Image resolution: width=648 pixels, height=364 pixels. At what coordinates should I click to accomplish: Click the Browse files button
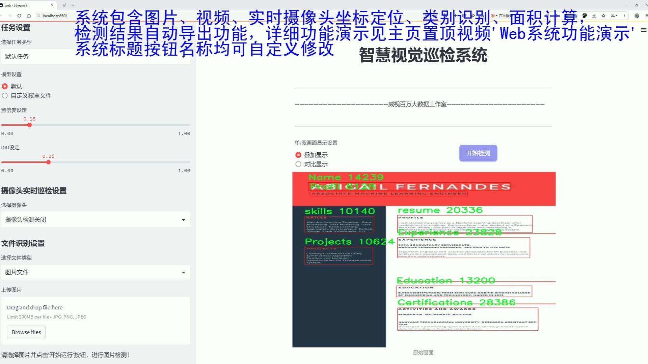tap(26, 332)
